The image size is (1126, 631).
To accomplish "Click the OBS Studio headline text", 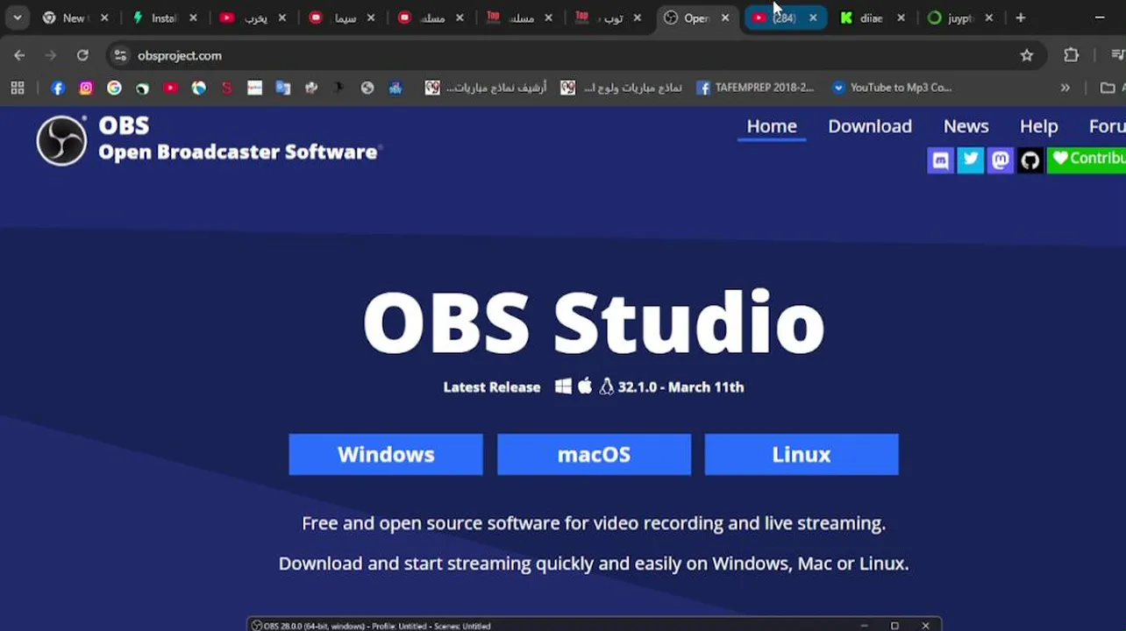I will click(x=594, y=323).
